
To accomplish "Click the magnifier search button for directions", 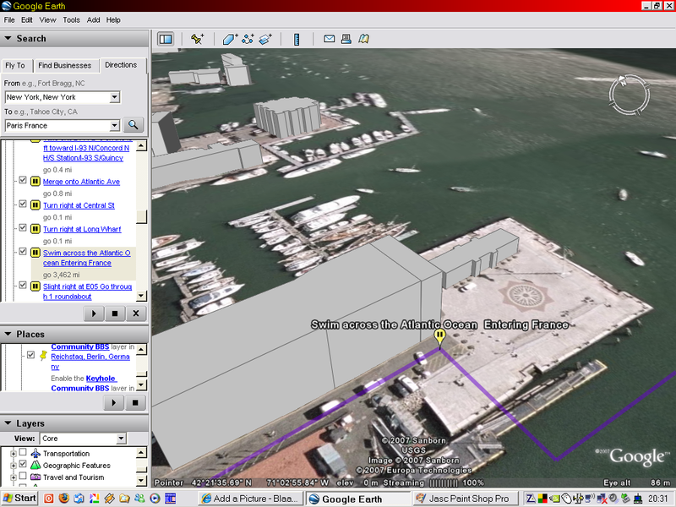I will [x=134, y=125].
